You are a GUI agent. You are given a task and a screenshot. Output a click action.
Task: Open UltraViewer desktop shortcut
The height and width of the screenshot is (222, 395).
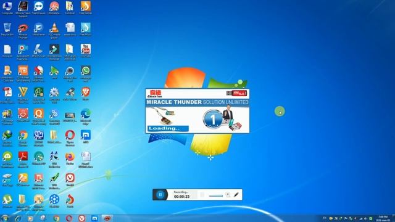tap(38, 29)
